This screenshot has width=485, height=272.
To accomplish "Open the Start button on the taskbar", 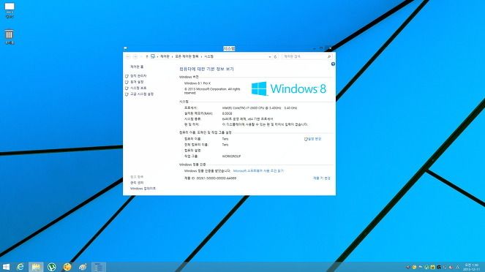I will tap(6, 267).
